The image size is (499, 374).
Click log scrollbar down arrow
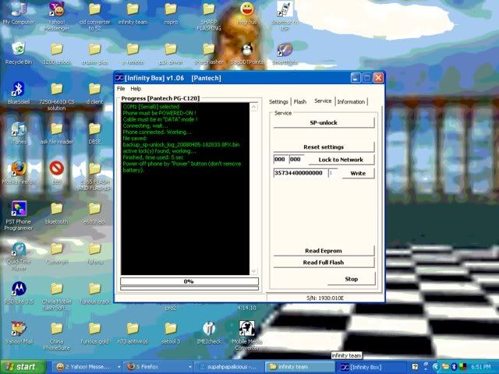[x=253, y=271]
